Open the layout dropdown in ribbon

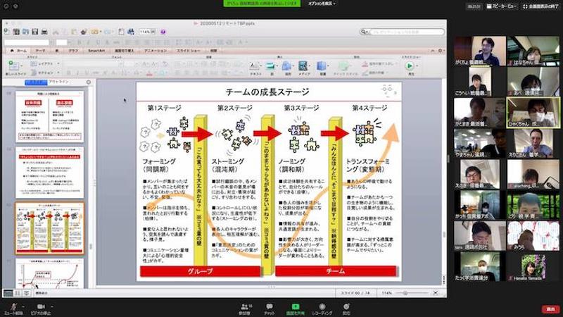pos(45,63)
